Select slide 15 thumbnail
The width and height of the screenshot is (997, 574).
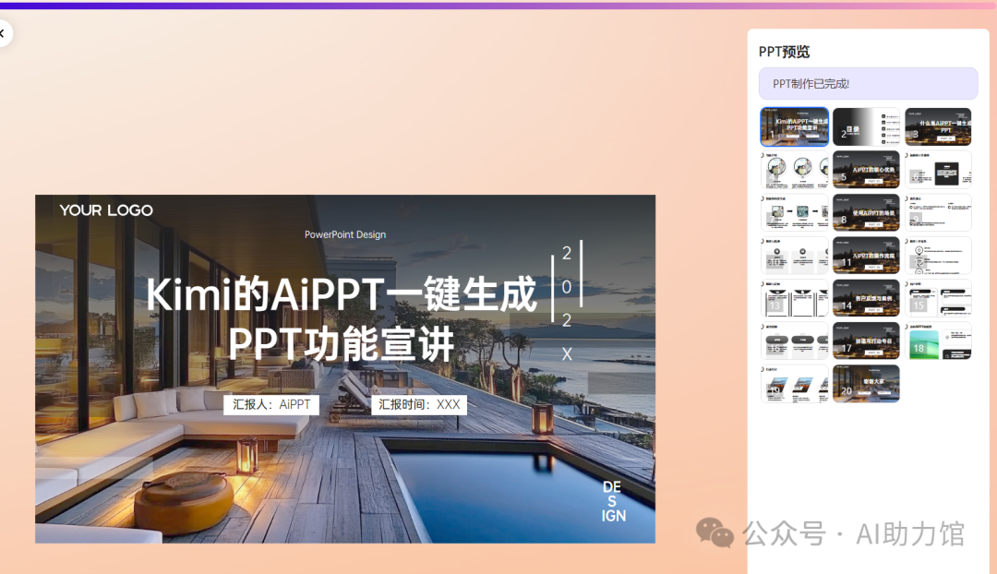pyautogui.click(x=938, y=297)
